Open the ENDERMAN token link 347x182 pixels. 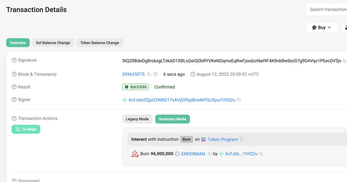tap(193, 154)
